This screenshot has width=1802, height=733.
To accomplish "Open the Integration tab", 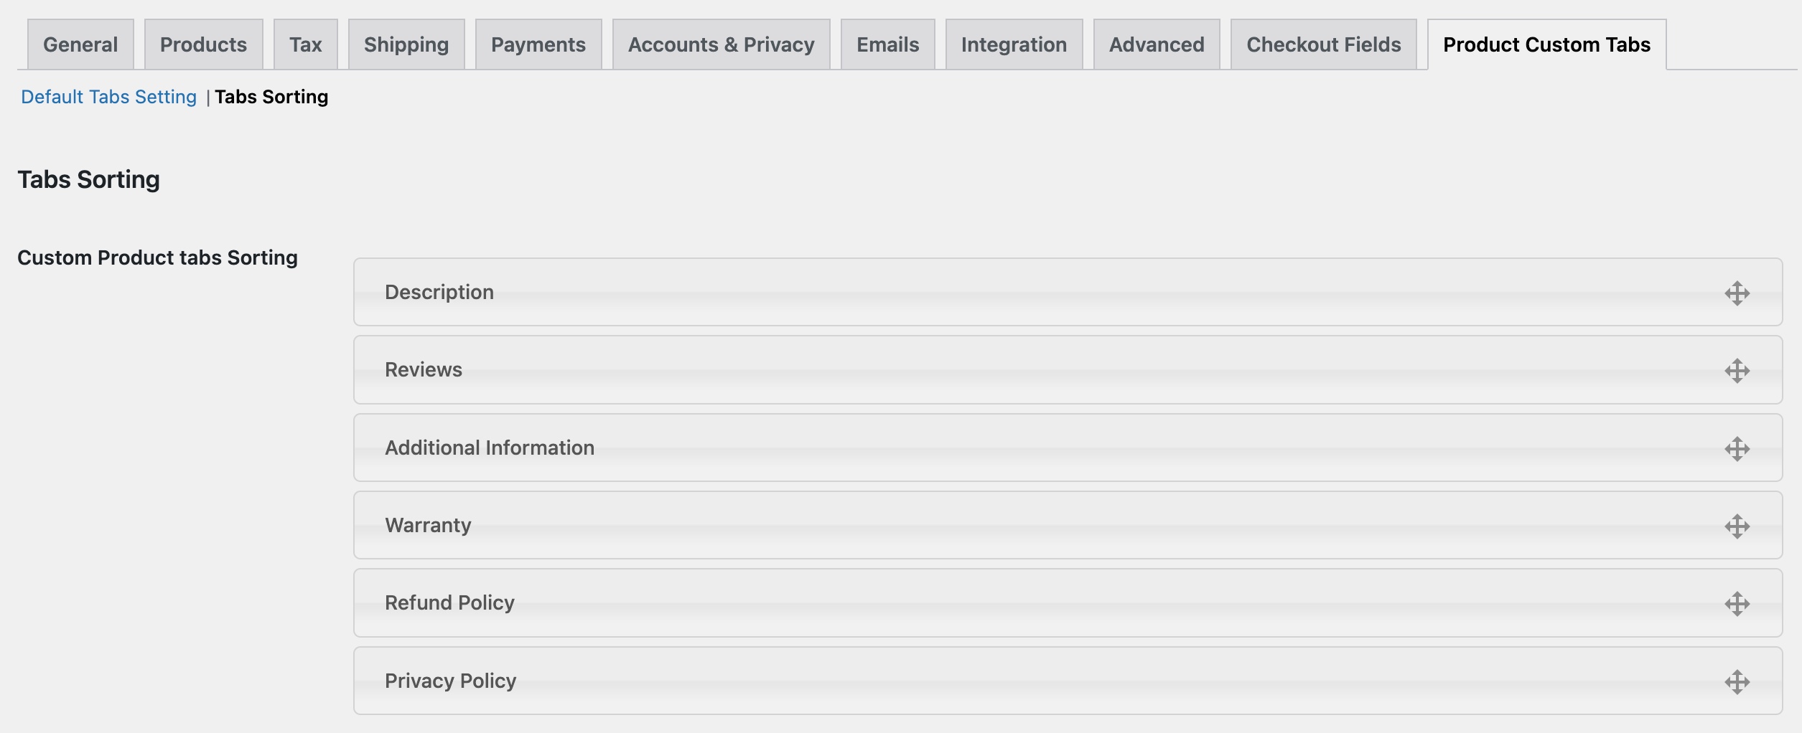I will point(1013,44).
